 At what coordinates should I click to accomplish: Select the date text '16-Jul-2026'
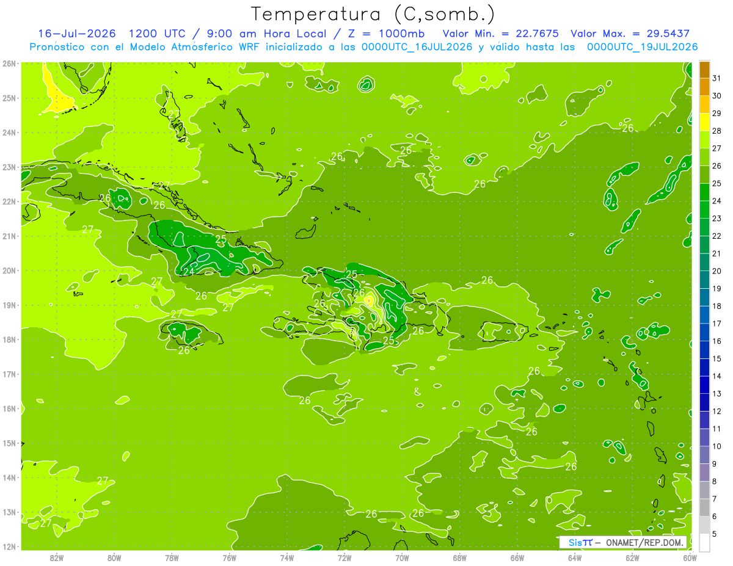click(x=76, y=34)
